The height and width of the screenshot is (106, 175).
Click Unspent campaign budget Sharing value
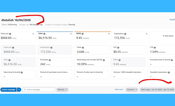(x=72, y=25)
